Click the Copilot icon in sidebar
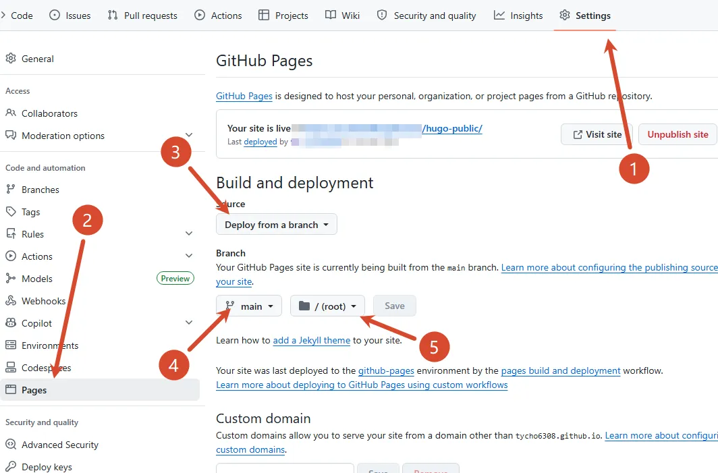Screen dimensions: 718x473 pos(11,323)
